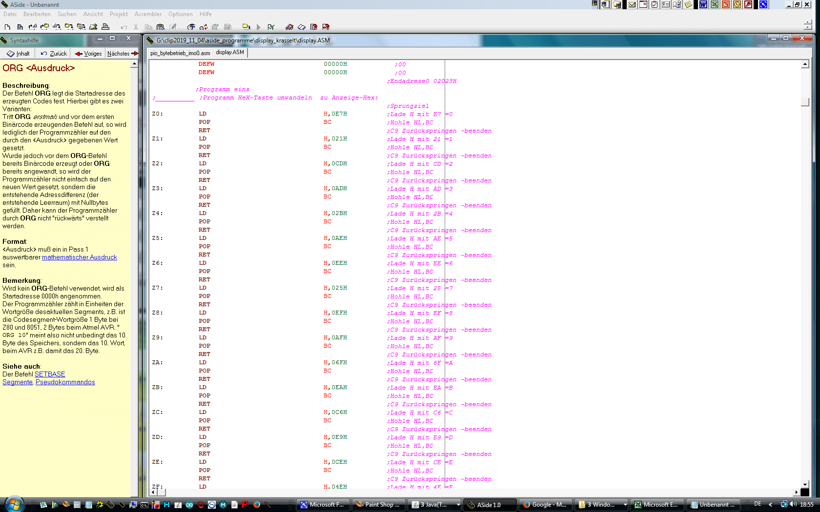Follow the Pseudokommandos link
Image resolution: width=820 pixels, height=512 pixels.
pyautogui.click(x=65, y=382)
